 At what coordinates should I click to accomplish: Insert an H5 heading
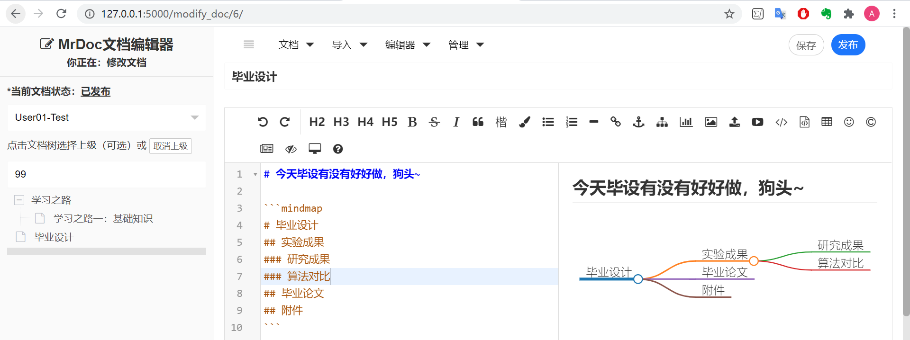pyautogui.click(x=390, y=122)
